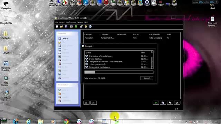Viewport: 221px width, 124px height.
Task: Click the Open project folder toolbar icon
Action: [x=61, y=27]
